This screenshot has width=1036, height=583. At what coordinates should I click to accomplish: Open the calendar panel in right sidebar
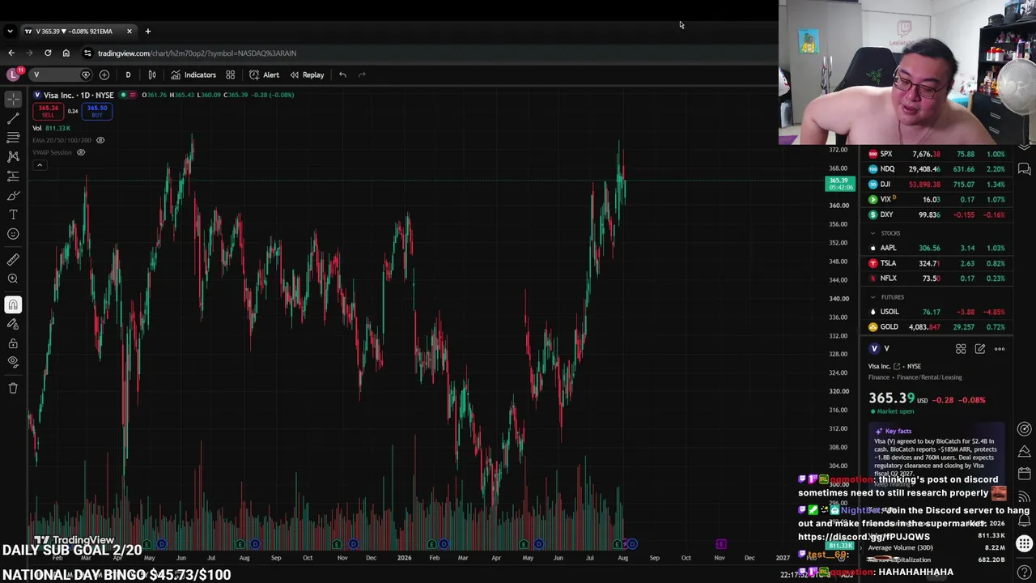1024,474
